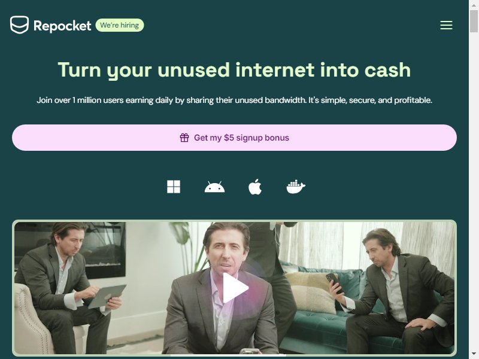The image size is (479, 359).
Task: Click the Repocket pocket logo icon
Action: [19, 25]
